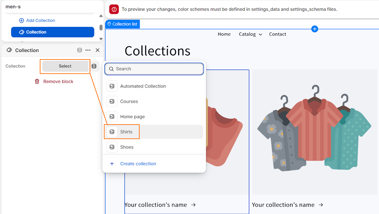Click the database icon beside the Select button

(94, 66)
